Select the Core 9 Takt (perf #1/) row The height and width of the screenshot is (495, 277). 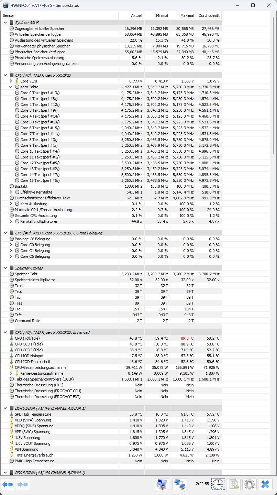[x=111, y=145]
